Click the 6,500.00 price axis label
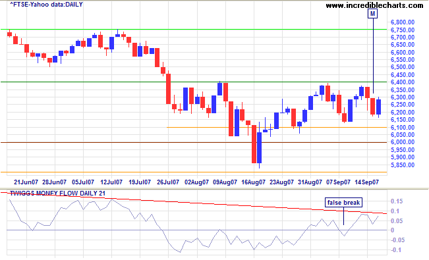 [x=403, y=67]
